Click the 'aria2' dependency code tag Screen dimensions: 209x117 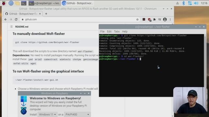tap(38, 59)
